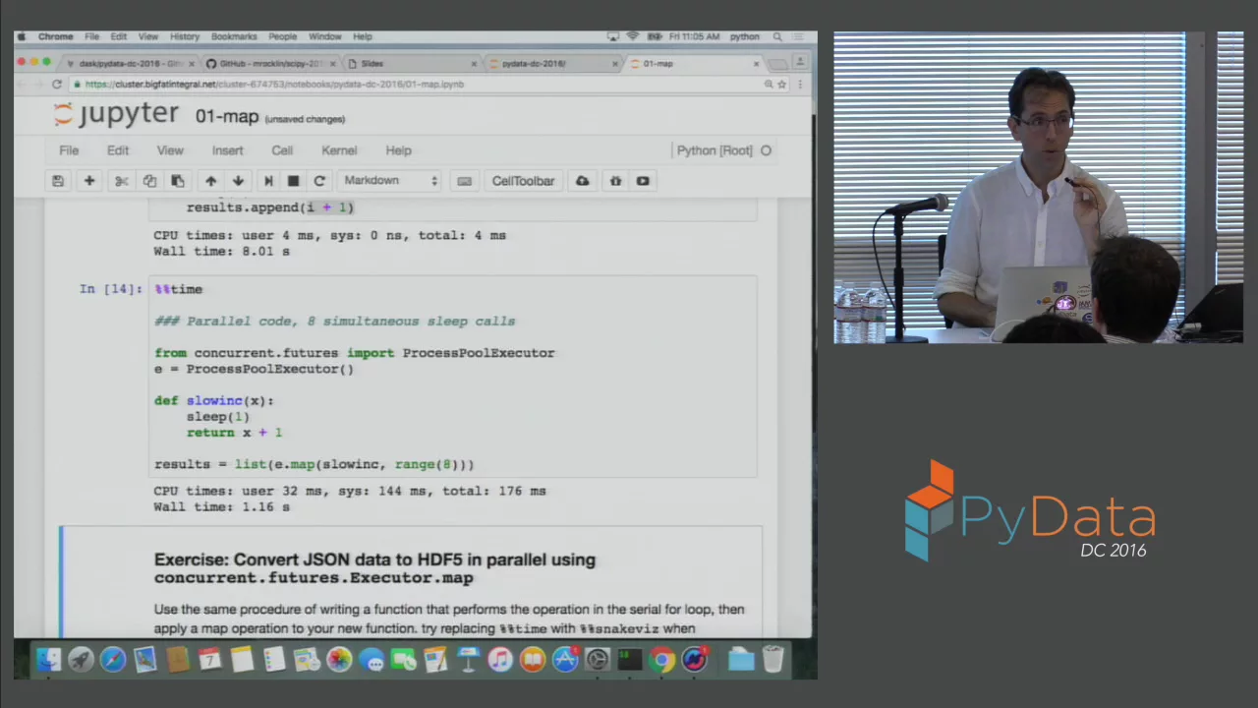
Task: Open the command palette keyboard icon
Action: click(x=464, y=181)
